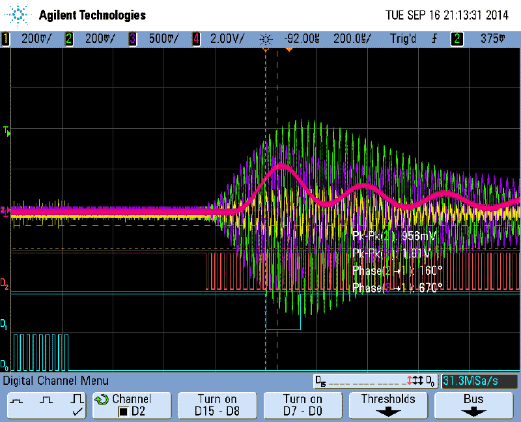521x422 pixels.
Task: Click the orange trigger time reference marker
Action: pyautogui.click(x=289, y=49)
